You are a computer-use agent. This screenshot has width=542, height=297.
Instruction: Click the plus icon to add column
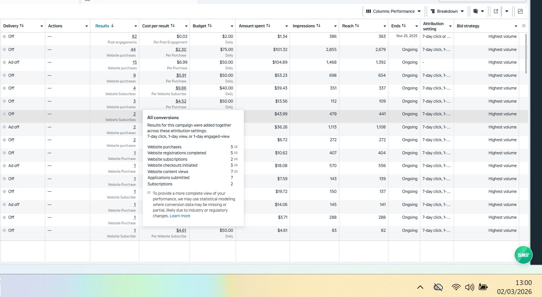click(x=524, y=26)
